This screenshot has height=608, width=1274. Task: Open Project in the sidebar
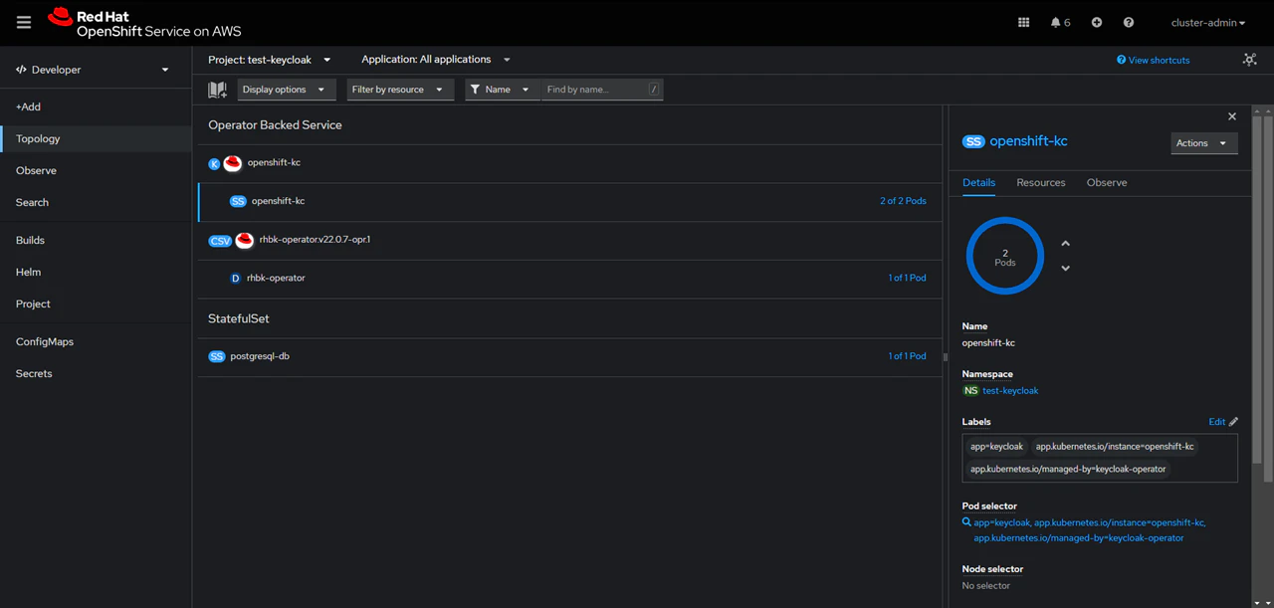pyautogui.click(x=96, y=304)
